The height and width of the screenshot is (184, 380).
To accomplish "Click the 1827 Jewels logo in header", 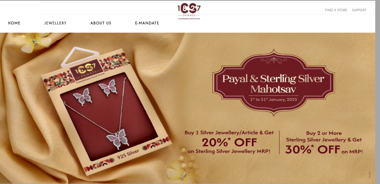I will click(x=189, y=11).
